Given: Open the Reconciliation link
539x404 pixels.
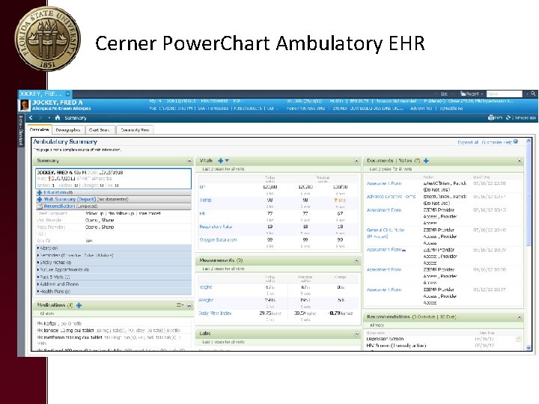Looking at the screenshot, I should (59, 206).
